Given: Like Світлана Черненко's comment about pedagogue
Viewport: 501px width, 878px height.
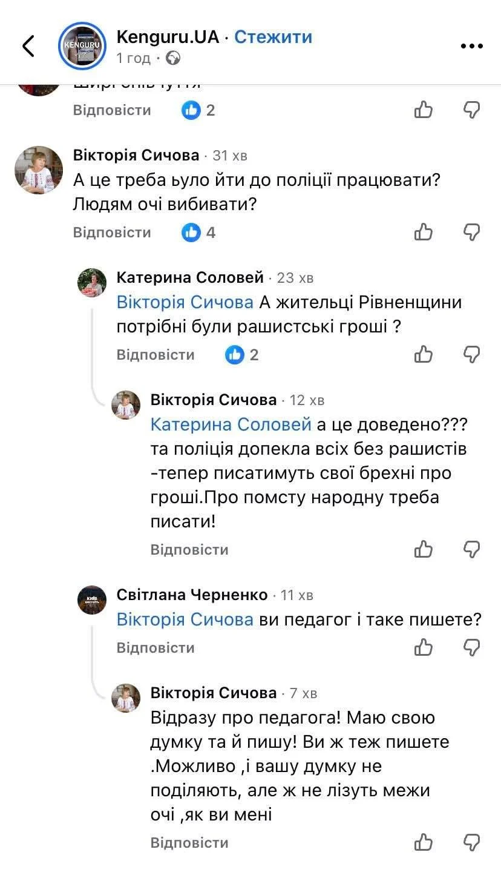Looking at the screenshot, I should tap(424, 647).
